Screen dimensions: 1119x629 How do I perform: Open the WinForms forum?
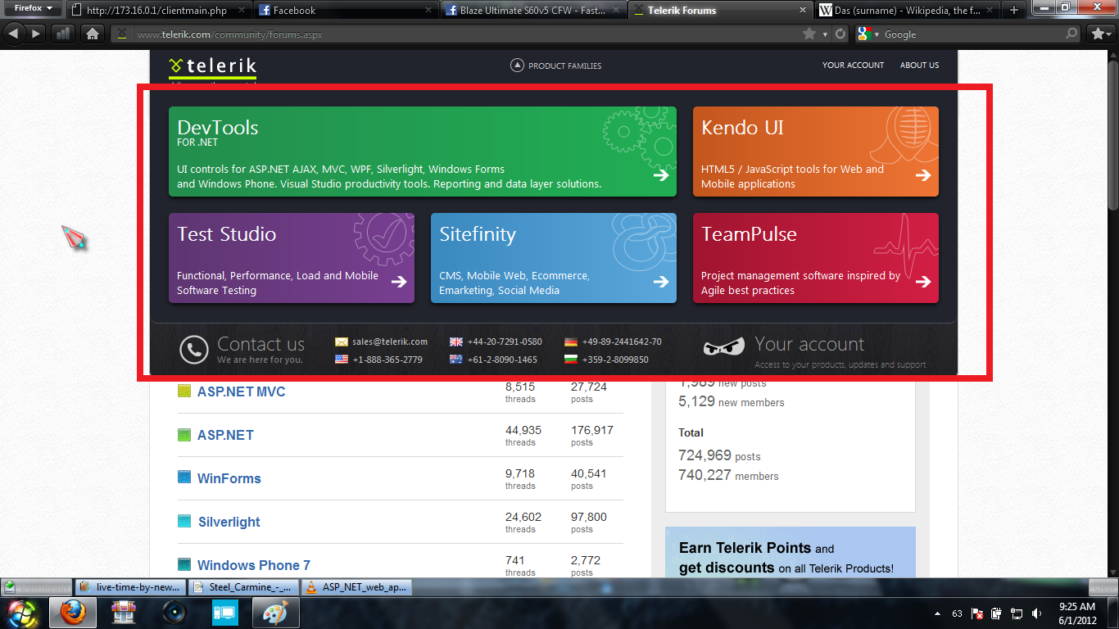pos(229,478)
